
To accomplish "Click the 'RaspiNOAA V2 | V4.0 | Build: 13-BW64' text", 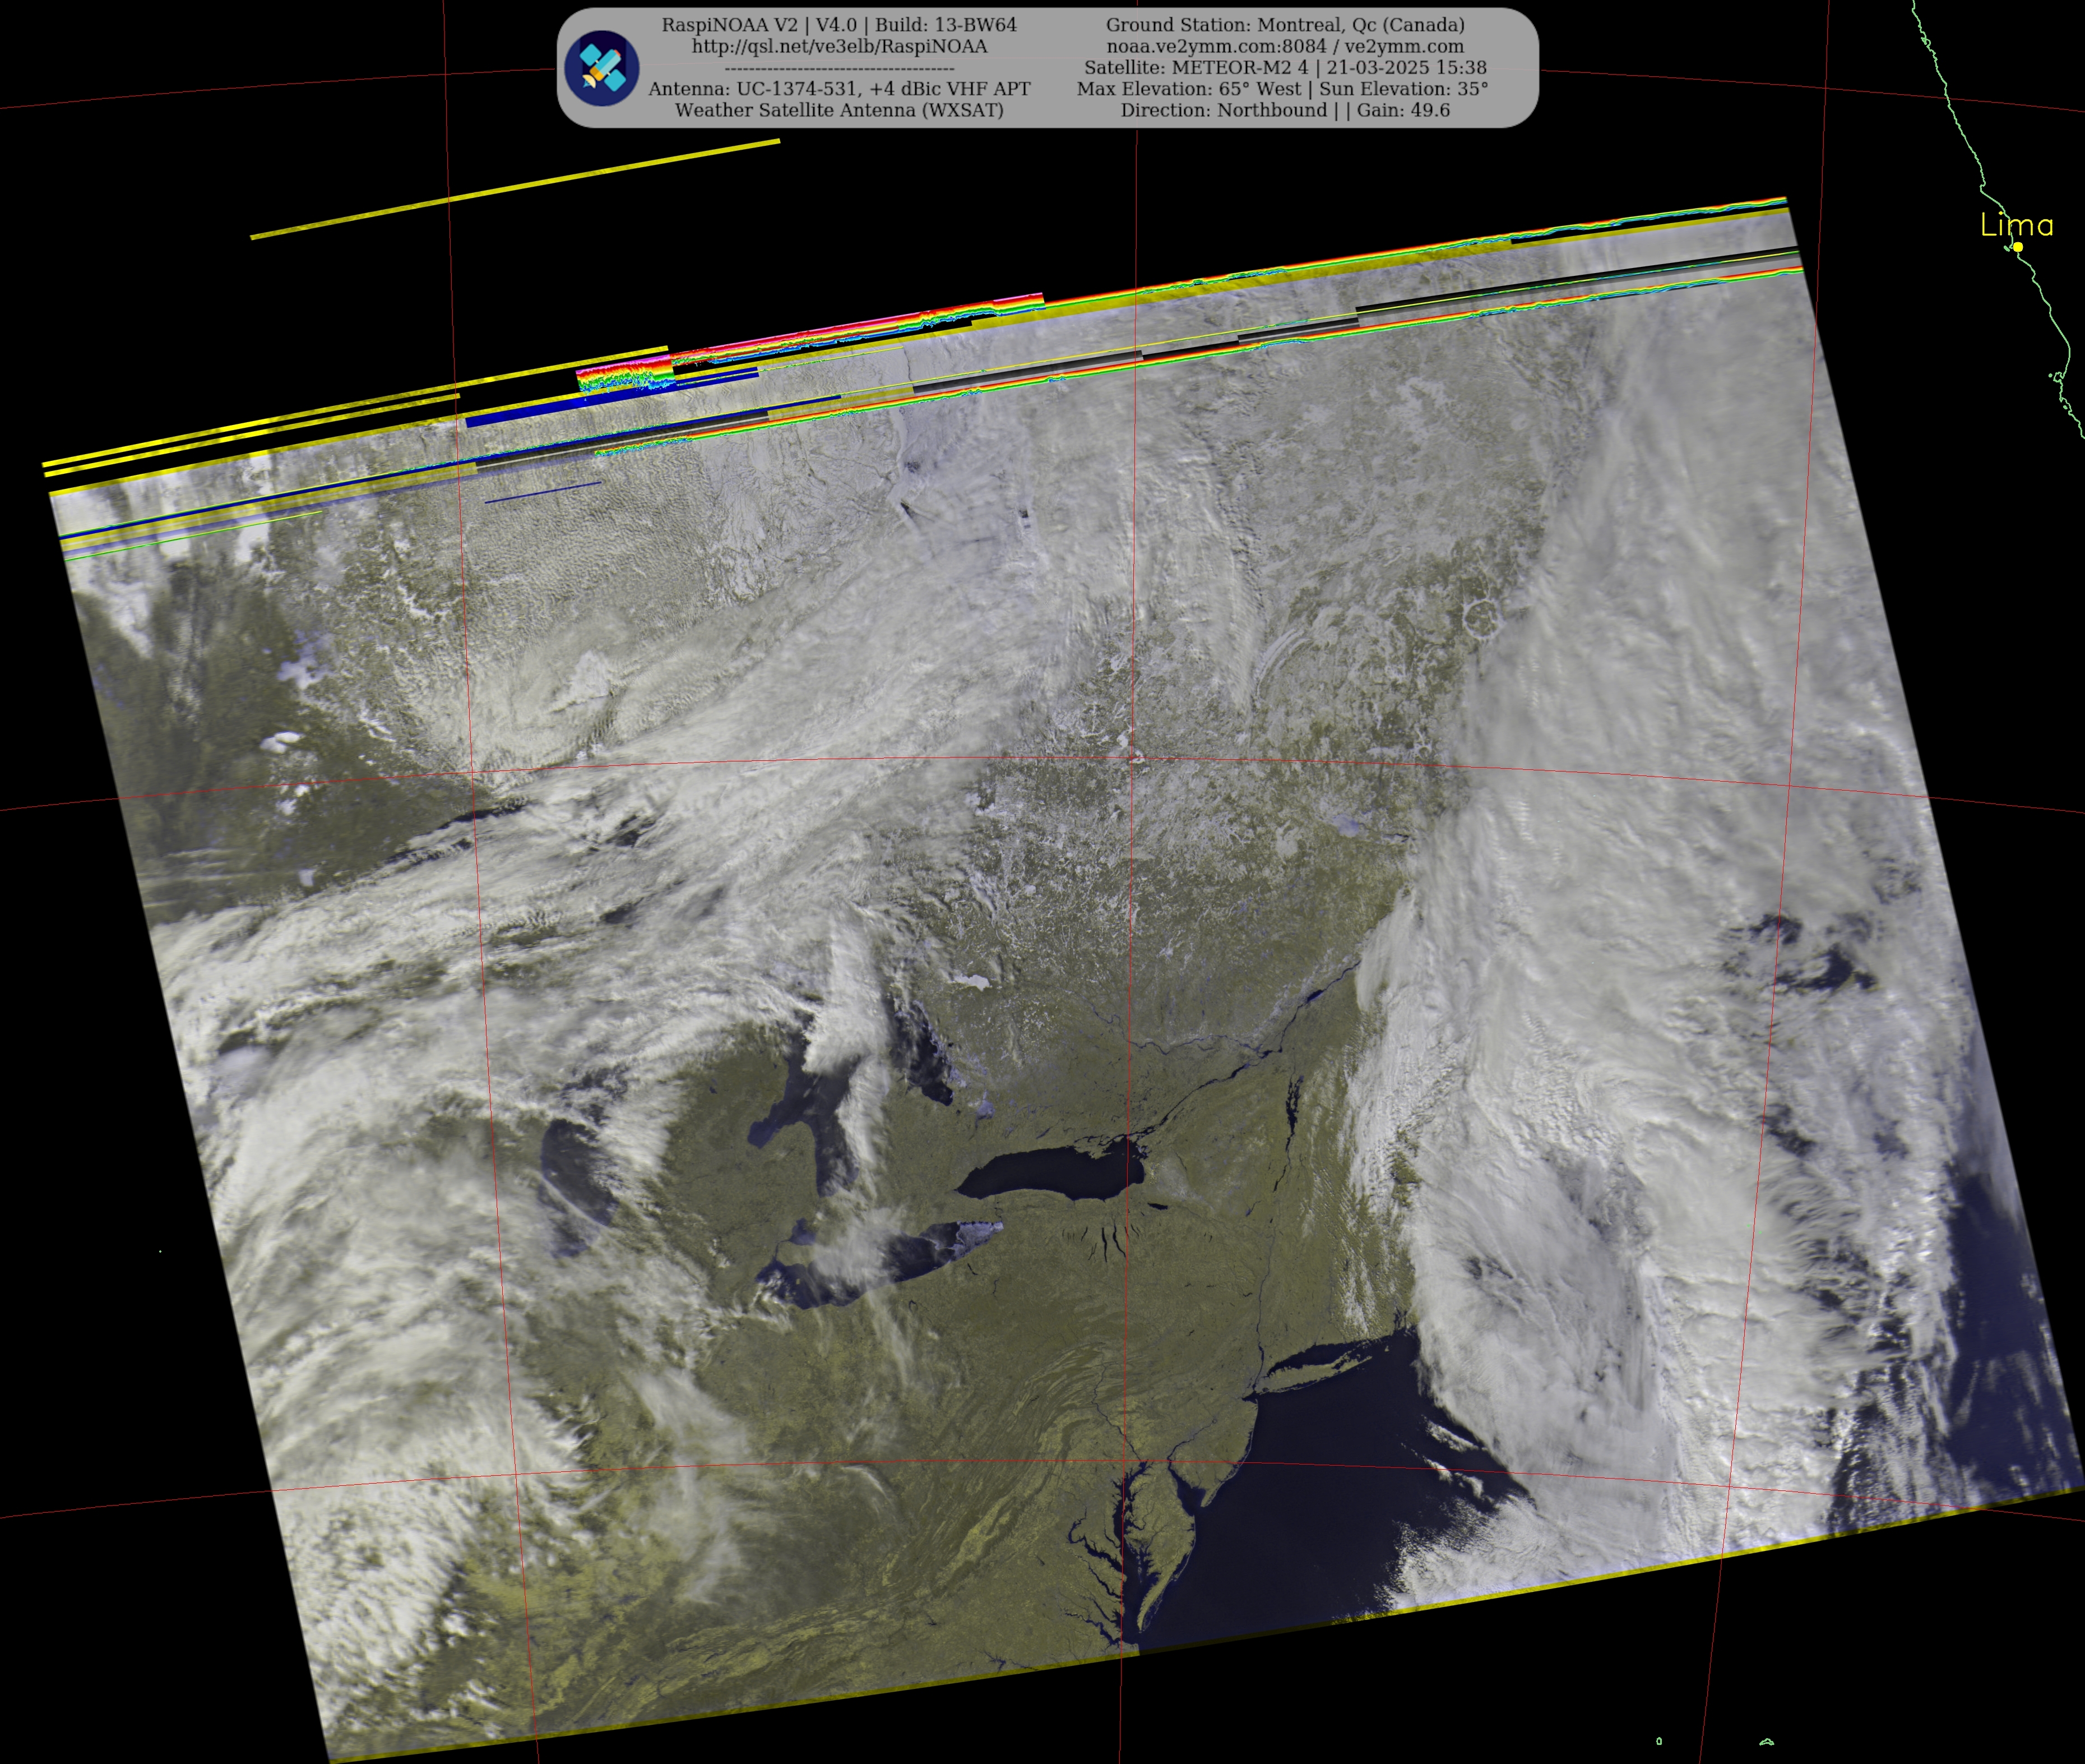I will [838, 25].
